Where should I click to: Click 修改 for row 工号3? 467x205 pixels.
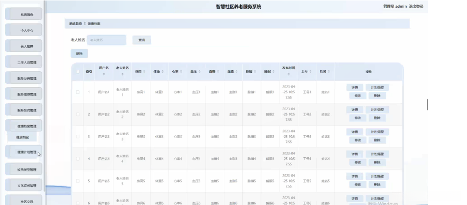click(x=357, y=140)
